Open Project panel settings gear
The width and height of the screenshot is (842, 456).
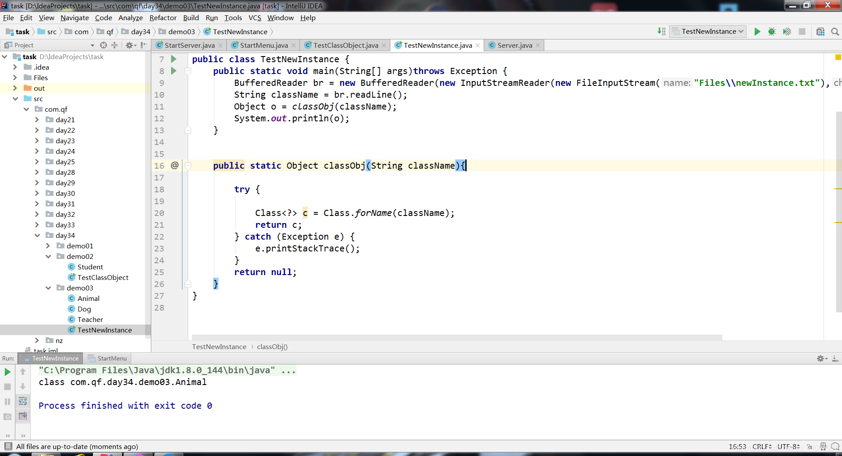(x=130, y=45)
